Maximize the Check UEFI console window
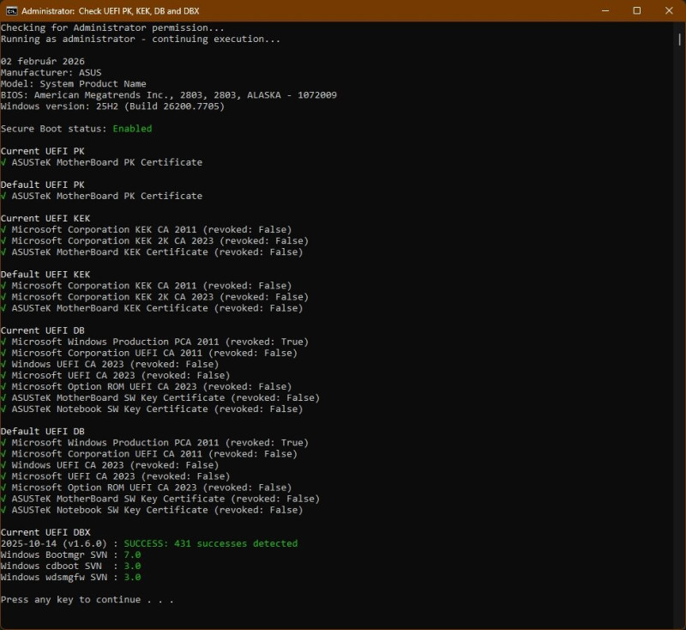 [637, 11]
